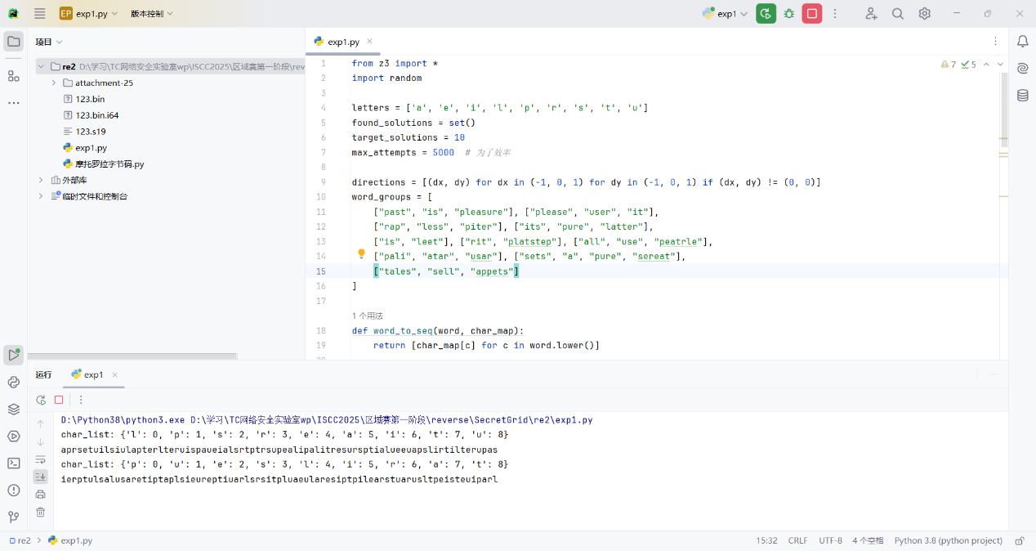Open the 项目 view dropdown
This screenshot has height=551, width=1036.
pyautogui.click(x=49, y=42)
